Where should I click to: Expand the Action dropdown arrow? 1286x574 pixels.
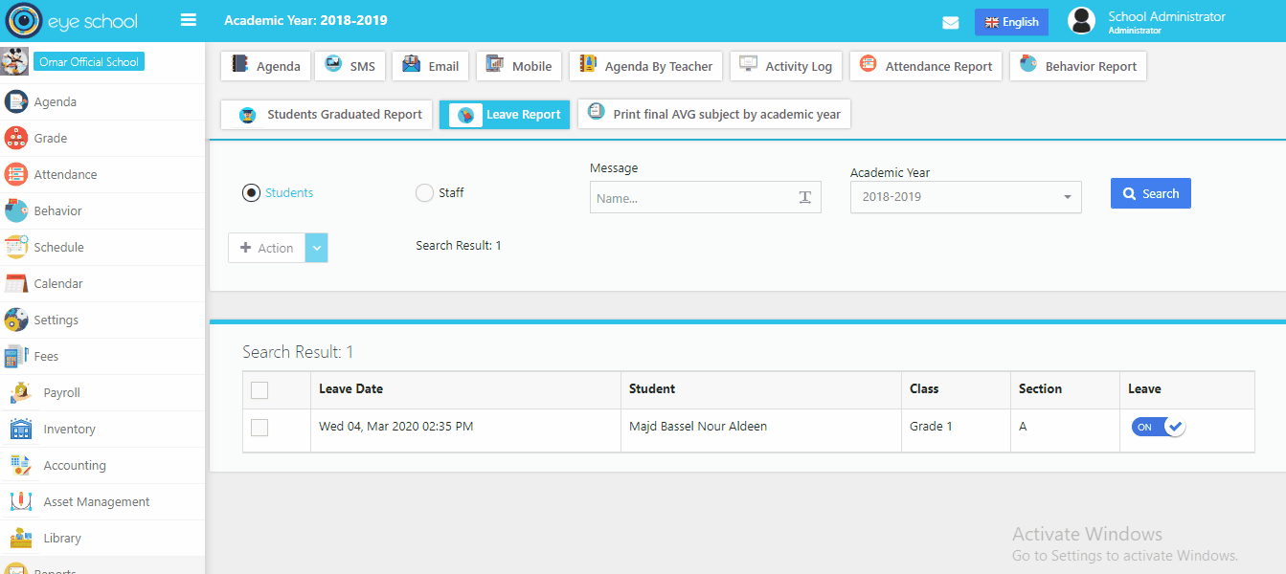[316, 248]
